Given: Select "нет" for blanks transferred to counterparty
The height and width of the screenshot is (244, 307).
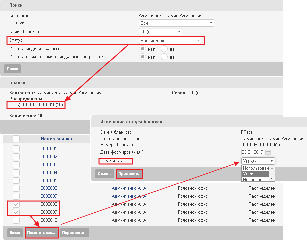Looking at the screenshot, I should pos(143,57).
